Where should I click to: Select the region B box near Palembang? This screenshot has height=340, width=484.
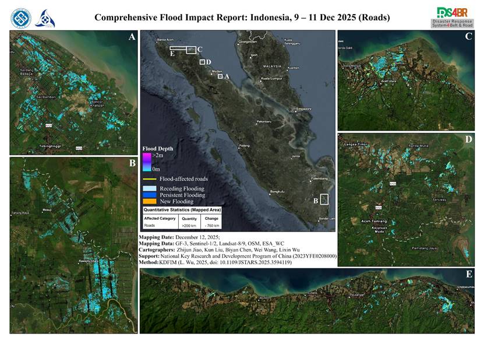click(x=324, y=199)
